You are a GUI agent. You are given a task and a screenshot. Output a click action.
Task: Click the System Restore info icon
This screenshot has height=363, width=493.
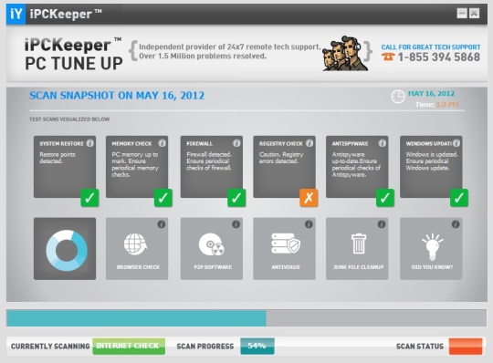[89, 143]
